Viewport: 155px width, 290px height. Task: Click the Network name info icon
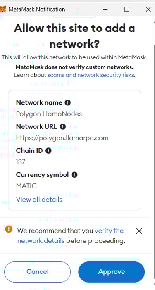point(67,102)
